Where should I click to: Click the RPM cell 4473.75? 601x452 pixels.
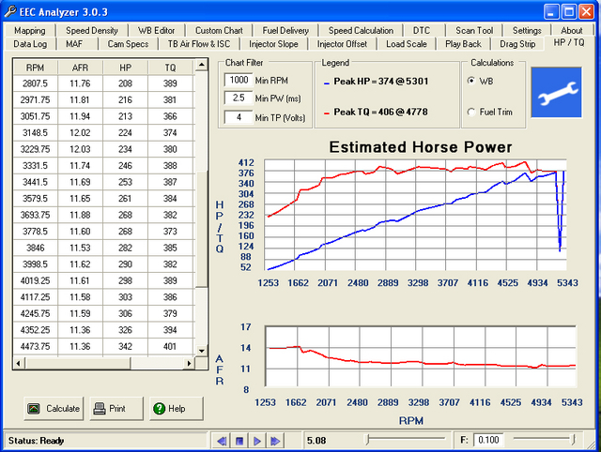pos(36,347)
